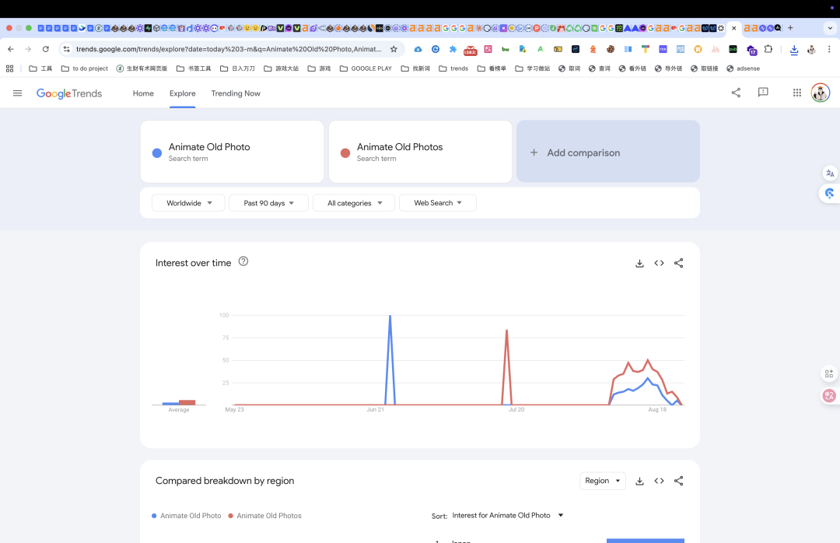Image resolution: width=840 pixels, height=543 pixels.
Task: Open the trends bookmark folder
Action: pos(453,68)
